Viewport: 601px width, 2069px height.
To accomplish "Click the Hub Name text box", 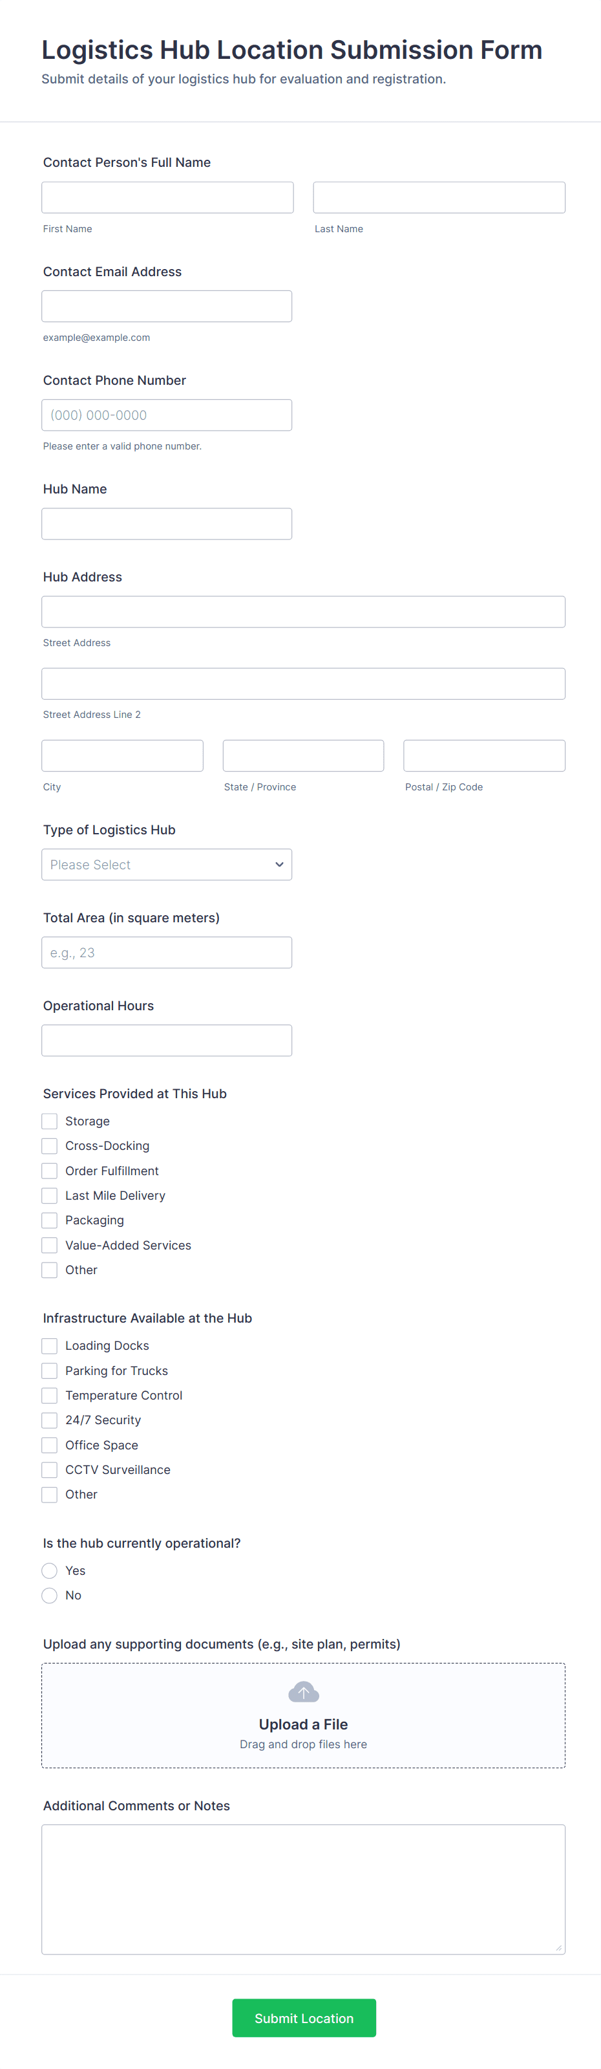I will tap(167, 524).
